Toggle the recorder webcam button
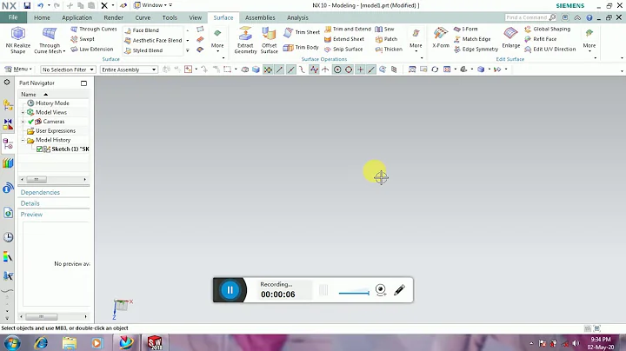The image size is (626, 351). point(381,290)
